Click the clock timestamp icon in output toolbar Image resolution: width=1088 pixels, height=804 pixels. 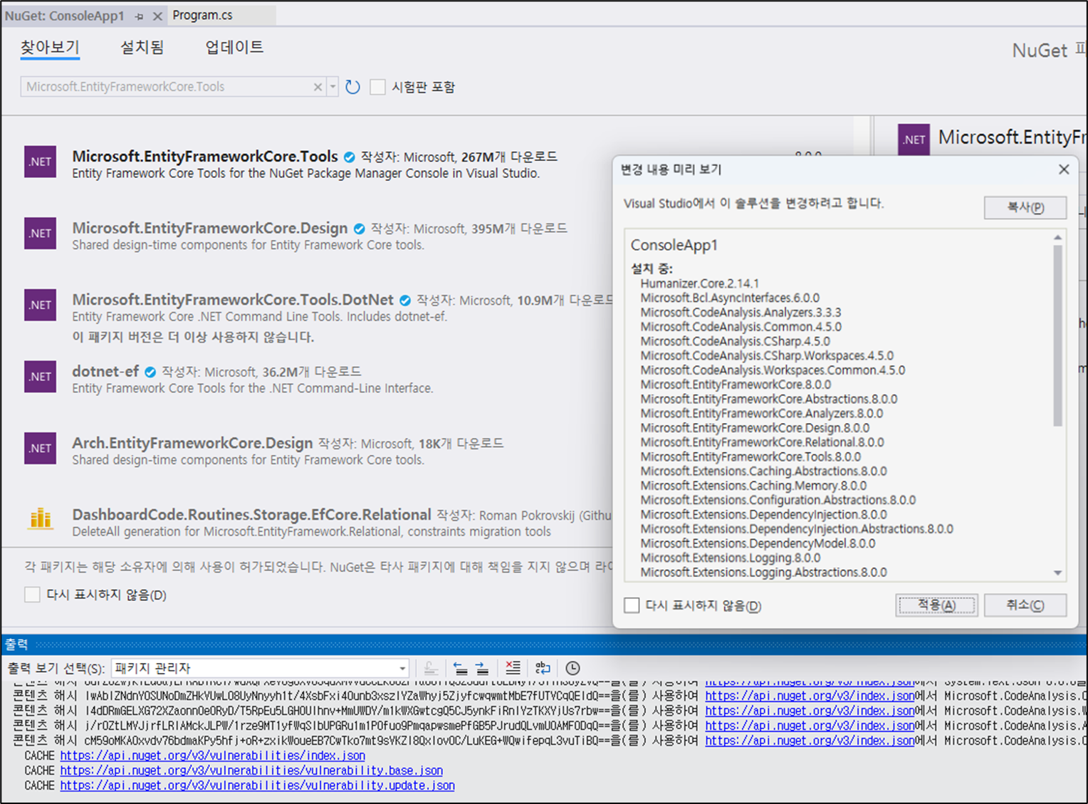coord(572,668)
